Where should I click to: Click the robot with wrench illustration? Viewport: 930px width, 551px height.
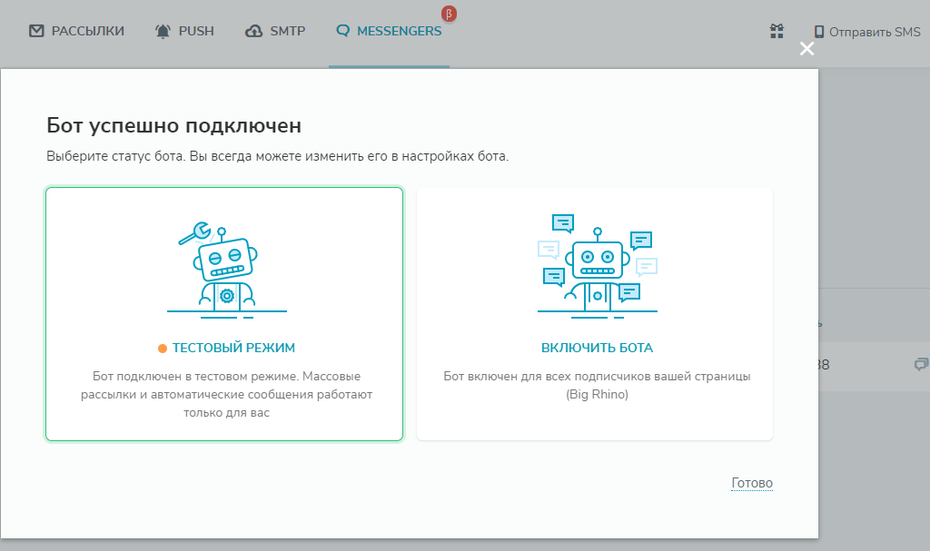(x=226, y=271)
